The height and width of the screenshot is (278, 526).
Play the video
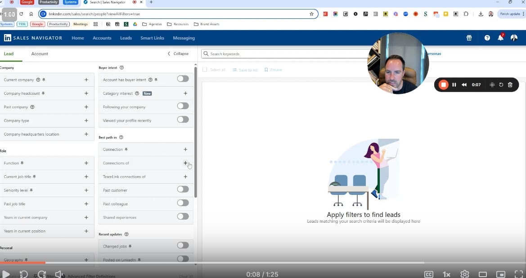coord(6,274)
